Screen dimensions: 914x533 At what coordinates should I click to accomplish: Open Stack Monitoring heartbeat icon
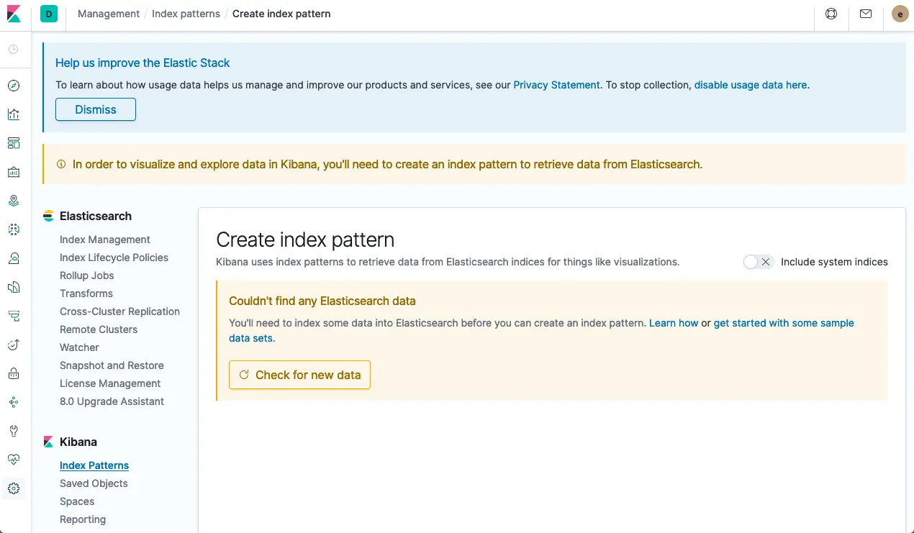(x=14, y=460)
